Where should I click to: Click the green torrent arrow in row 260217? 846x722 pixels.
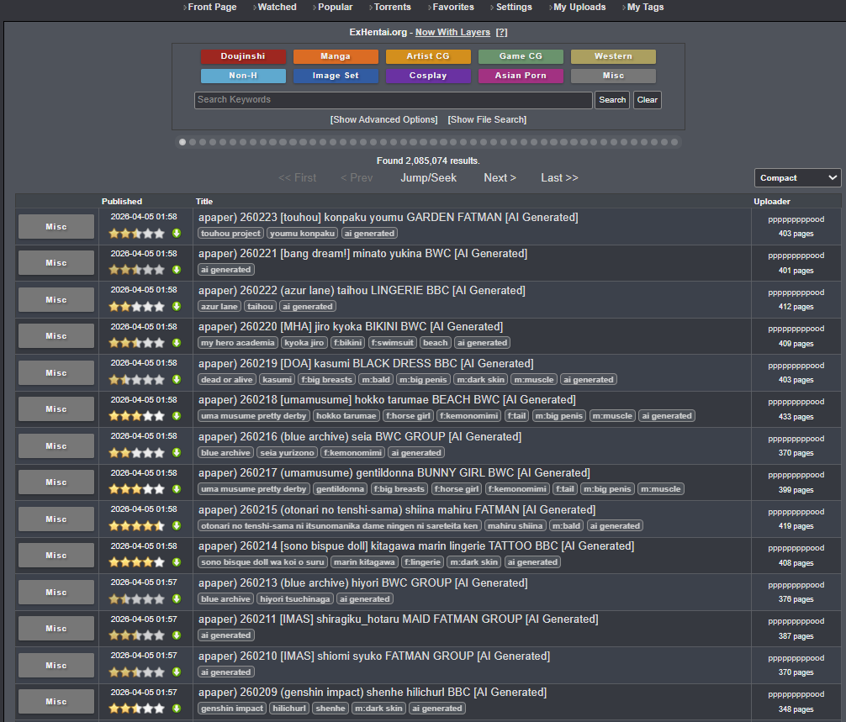click(177, 489)
